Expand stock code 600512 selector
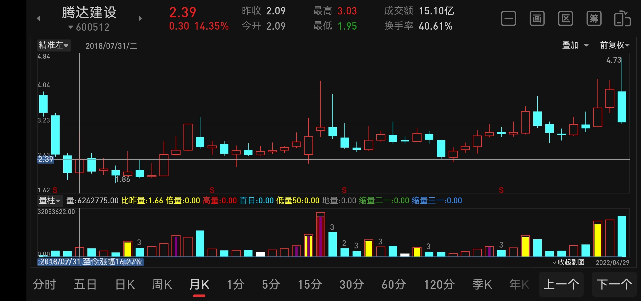 point(89,27)
